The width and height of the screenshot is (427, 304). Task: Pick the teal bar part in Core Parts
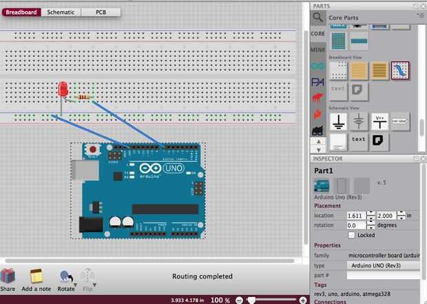[359, 41]
